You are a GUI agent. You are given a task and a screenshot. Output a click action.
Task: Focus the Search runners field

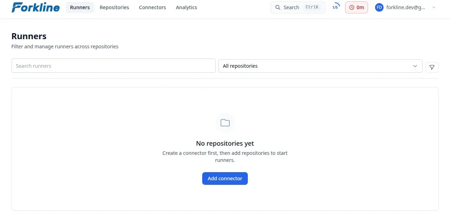[x=113, y=66]
